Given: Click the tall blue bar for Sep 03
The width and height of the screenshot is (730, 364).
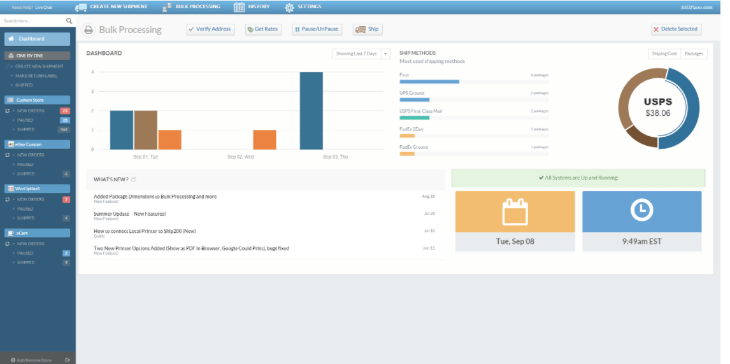Looking at the screenshot, I should click(311, 111).
